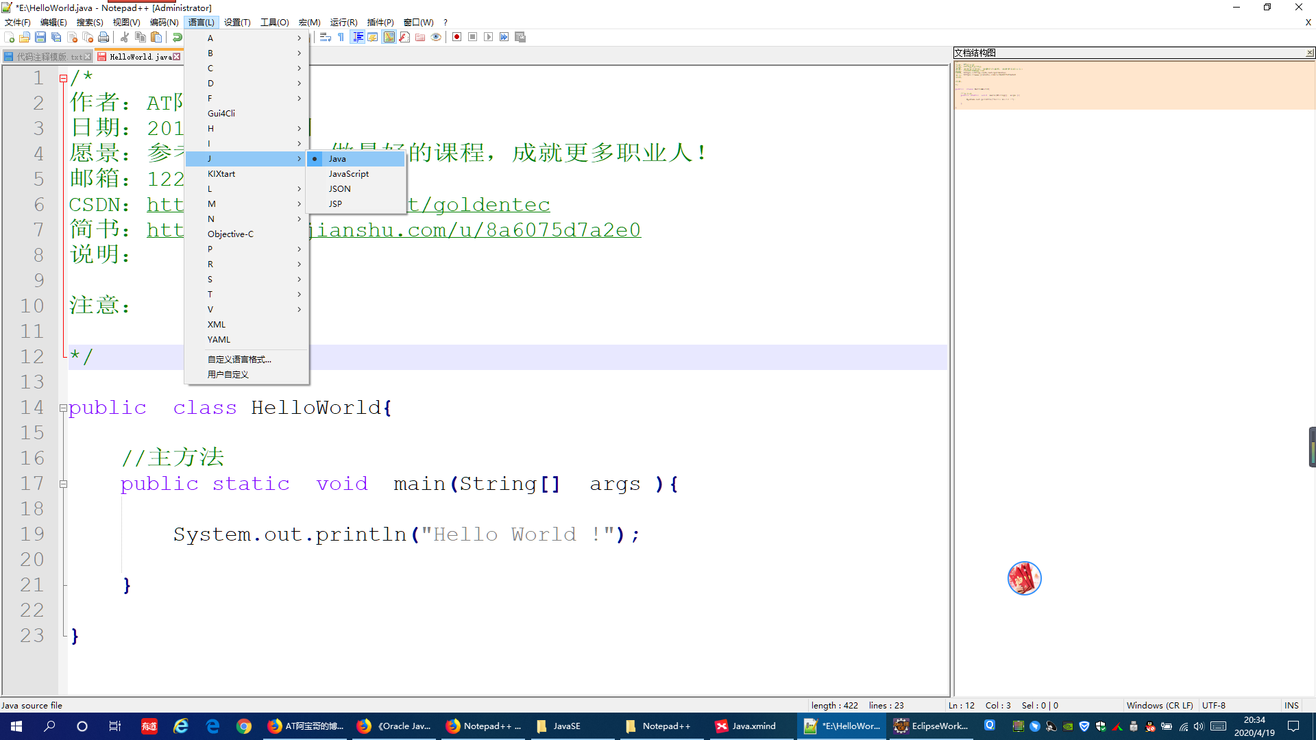Viewport: 1316px width, 740px height.
Task: Click the Cut scissors icon
Action: coord(125,37)
